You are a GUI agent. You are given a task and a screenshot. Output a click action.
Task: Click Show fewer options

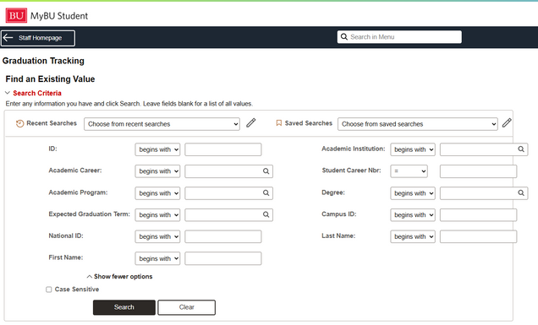pyautogui.click(x=119, y=276)
